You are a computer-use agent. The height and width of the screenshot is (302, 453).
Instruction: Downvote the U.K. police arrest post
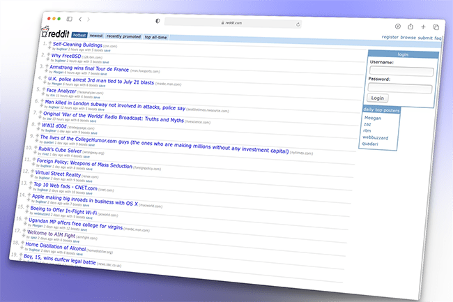45,82
